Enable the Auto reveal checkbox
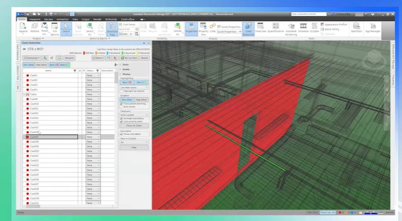The width and height of the screenshot is (402, 221). 122,106
